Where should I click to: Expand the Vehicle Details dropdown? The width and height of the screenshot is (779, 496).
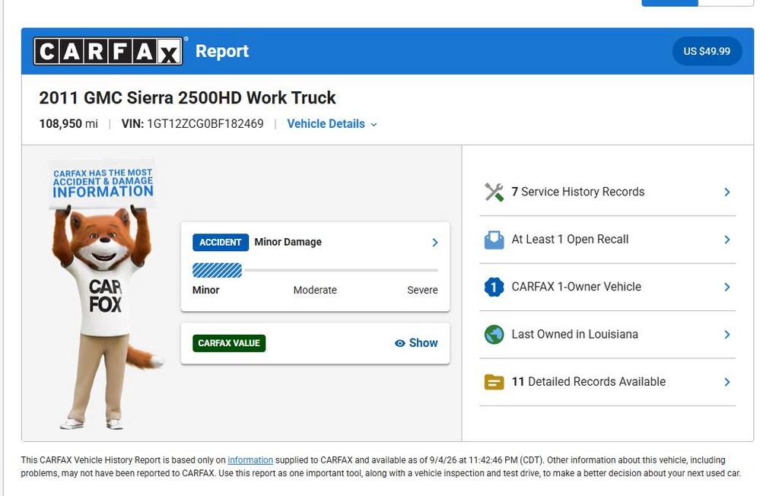point(332,124)
